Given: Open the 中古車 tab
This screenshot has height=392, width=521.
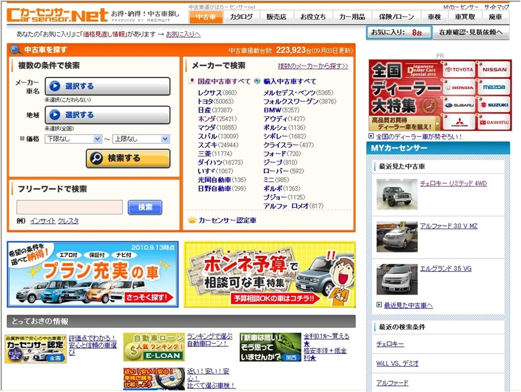Looking at the screenshot, I should point(206,17).
